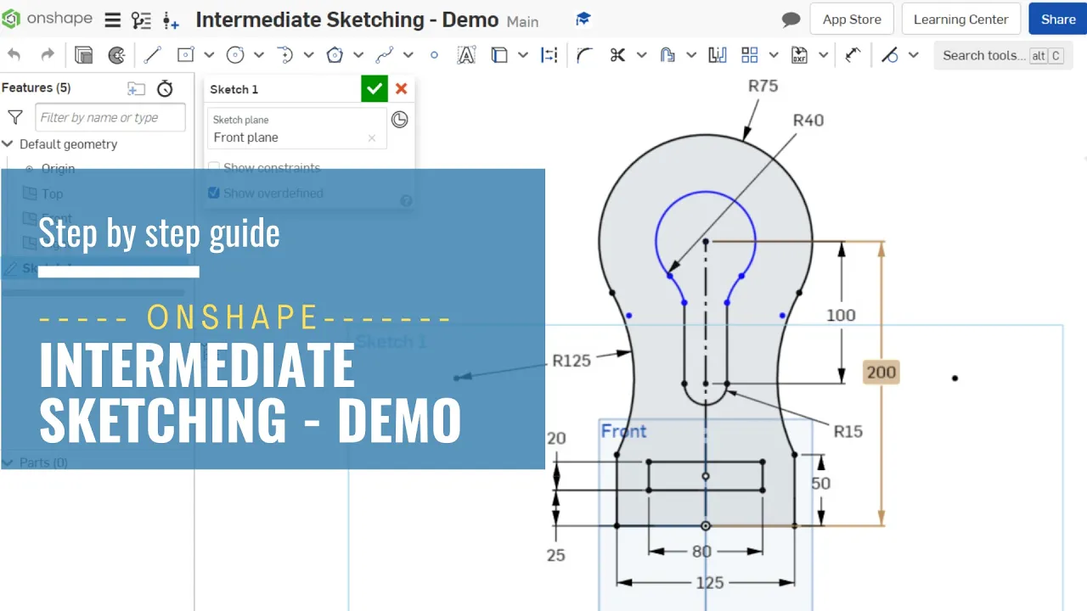The image size is (1087, 611).
Task: Open the DXF tool dropdown arrow
Action: click(823, 55)
